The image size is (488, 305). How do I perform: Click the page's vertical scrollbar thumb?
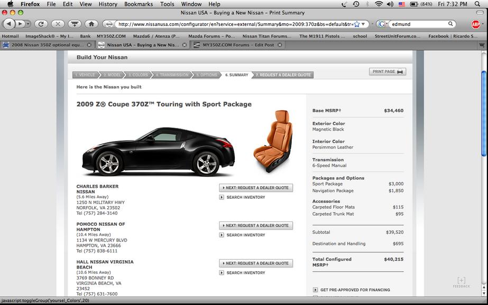click(484, 114)
